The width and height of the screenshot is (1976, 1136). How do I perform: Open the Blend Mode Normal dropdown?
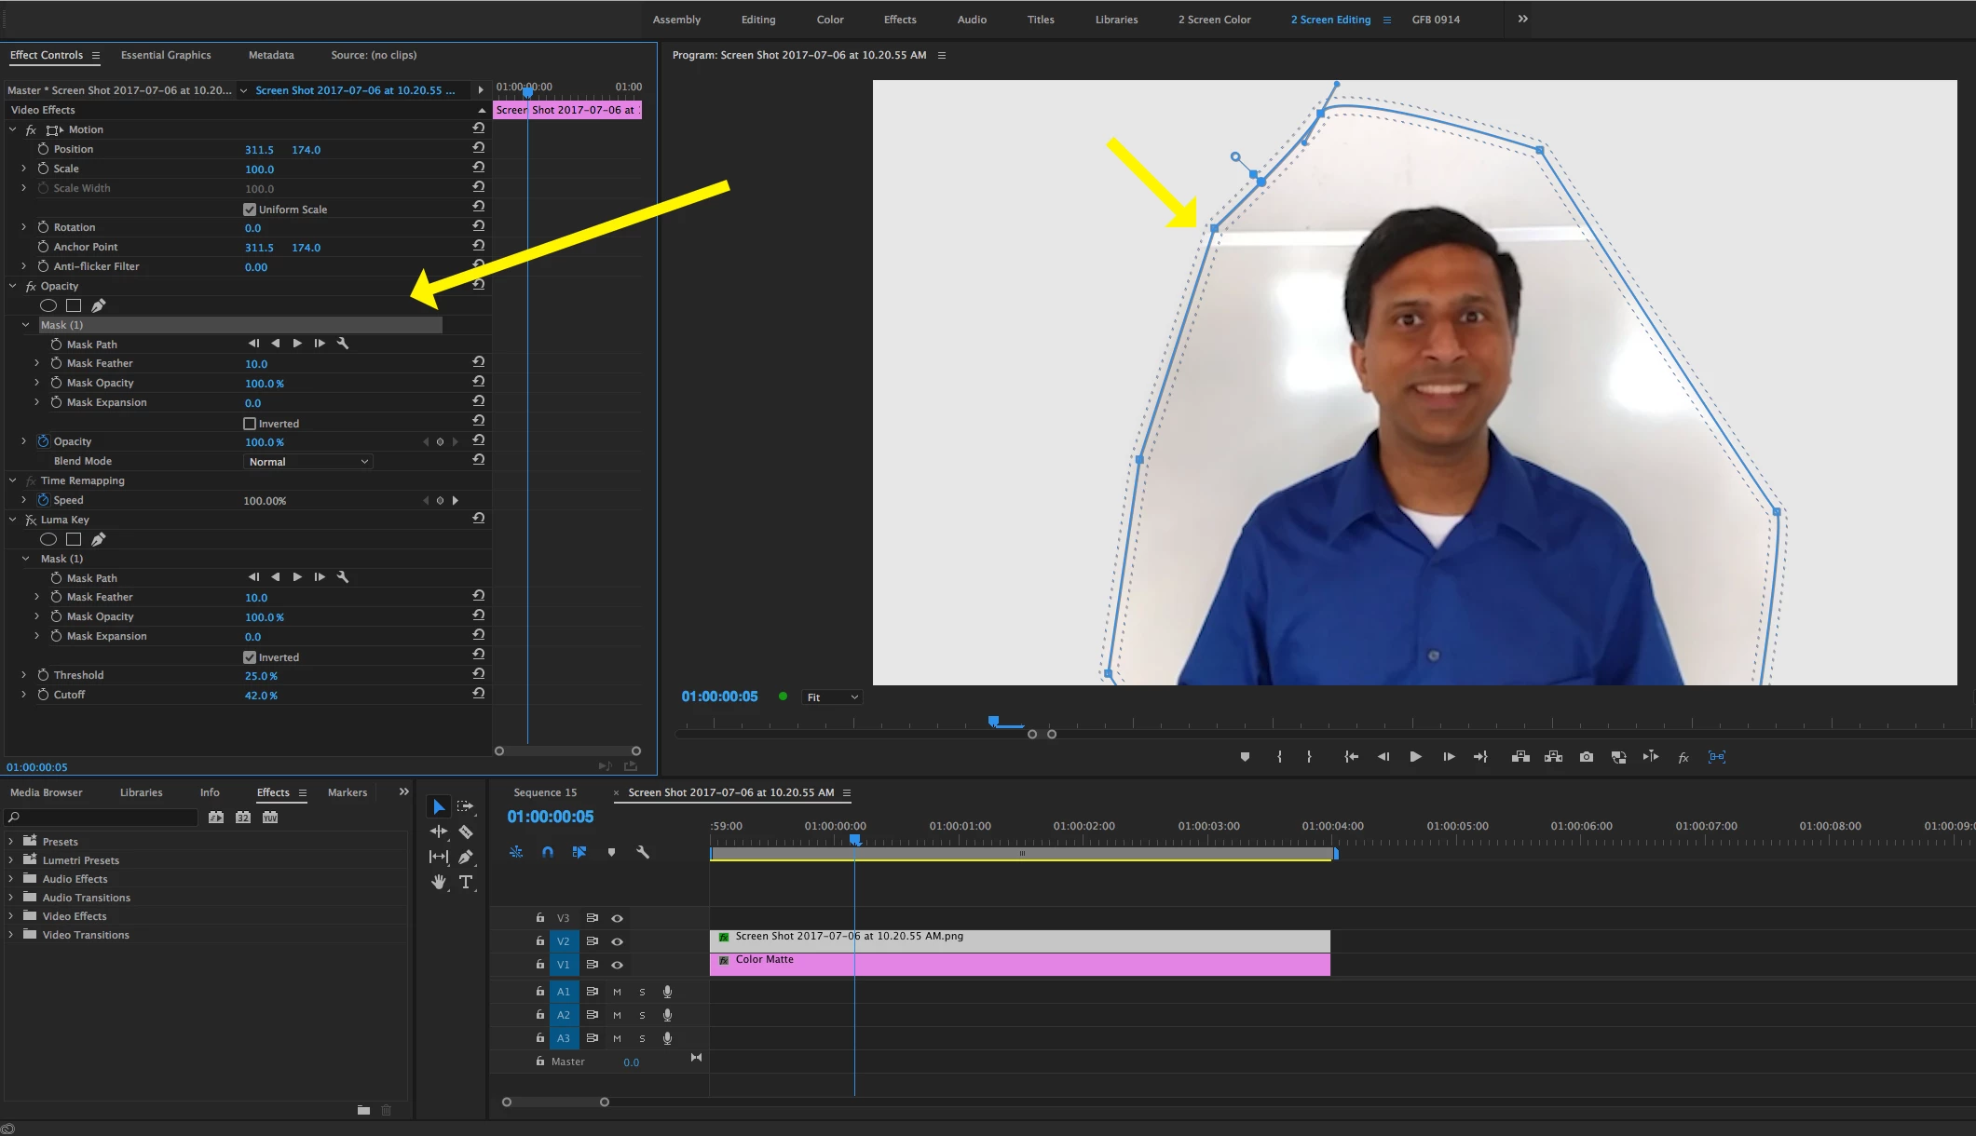[x=308, y=462]
